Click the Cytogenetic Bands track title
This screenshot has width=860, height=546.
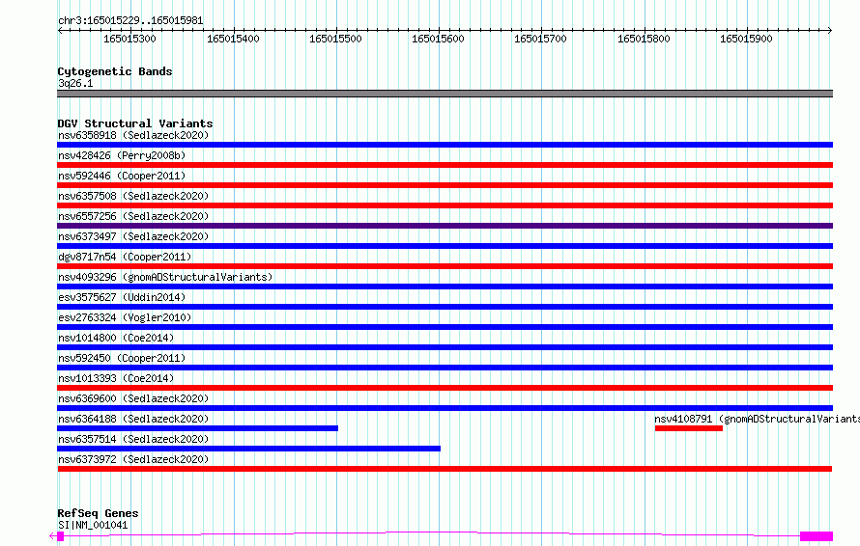[x=115, y=71]
